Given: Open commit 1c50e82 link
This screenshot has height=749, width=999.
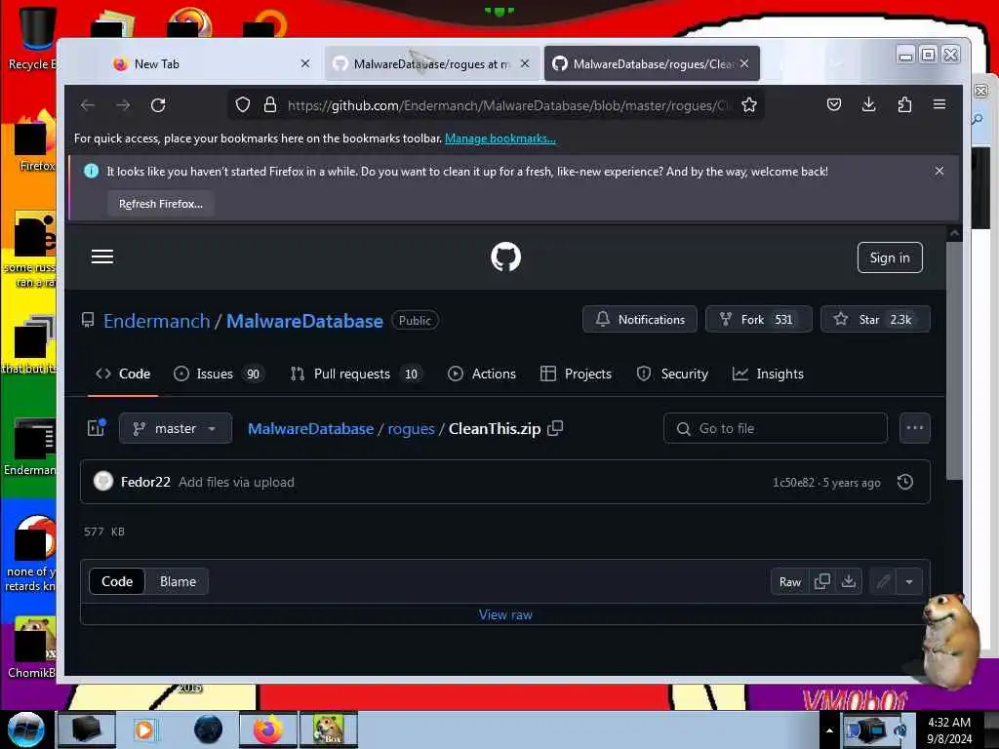Looking at the screenshot, I should (x=793, y=482).
